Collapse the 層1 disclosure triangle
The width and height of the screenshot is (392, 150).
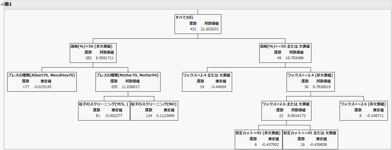pos(2,4)
